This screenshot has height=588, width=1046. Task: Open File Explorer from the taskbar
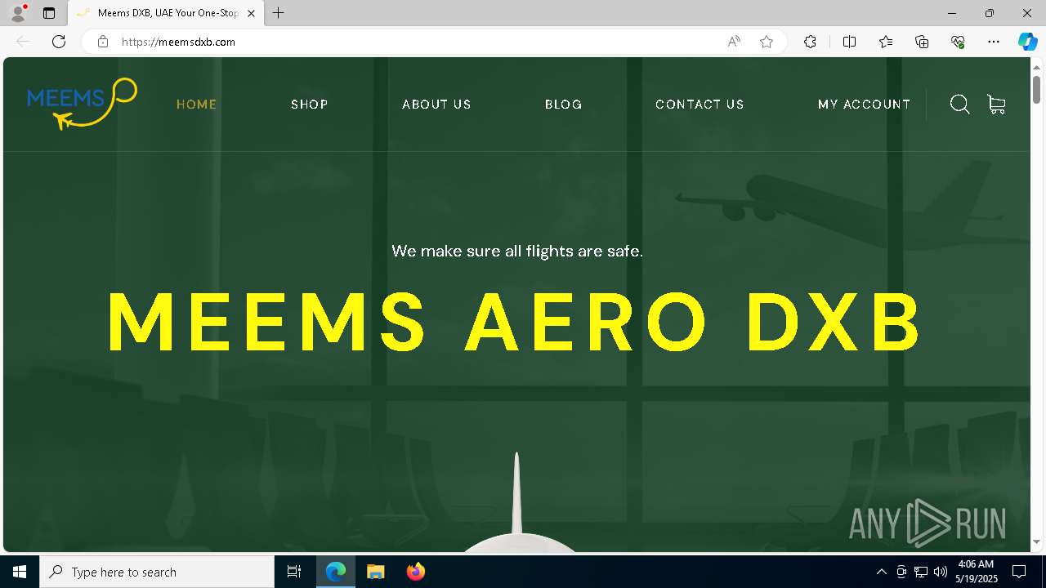coord(375,572)
